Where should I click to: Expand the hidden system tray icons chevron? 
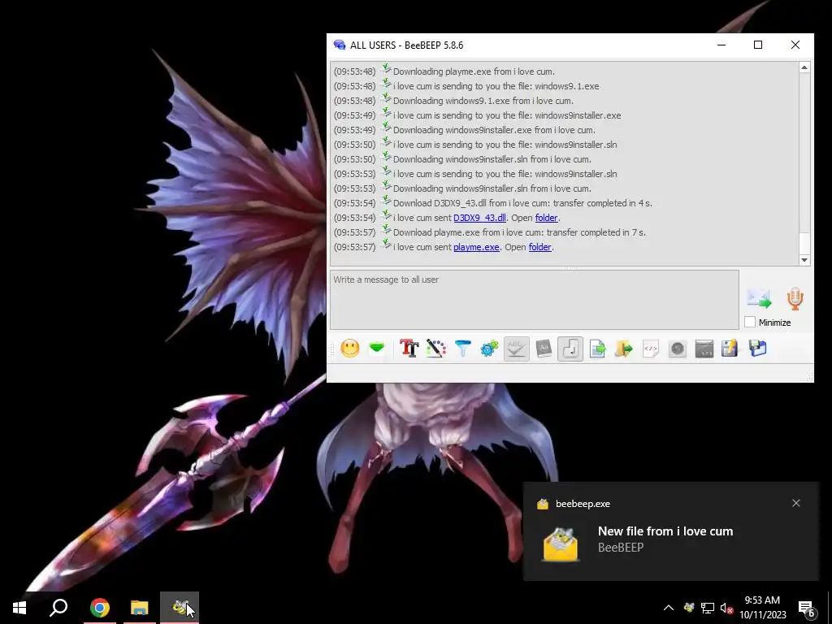click(669, 608)
